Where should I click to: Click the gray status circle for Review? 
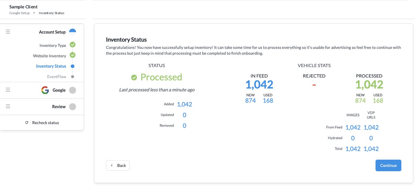(x=72, y=107)
